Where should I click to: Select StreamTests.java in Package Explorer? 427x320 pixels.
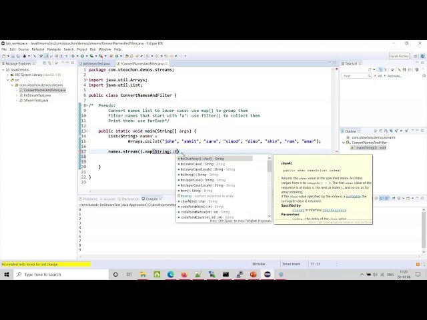(35, 101)
